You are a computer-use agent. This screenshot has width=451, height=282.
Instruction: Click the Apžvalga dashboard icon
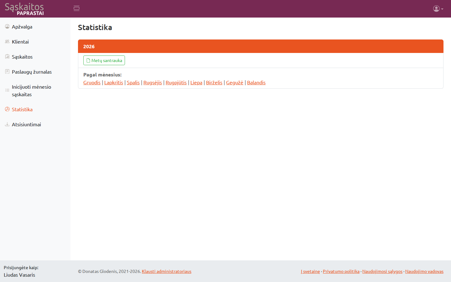7,27
